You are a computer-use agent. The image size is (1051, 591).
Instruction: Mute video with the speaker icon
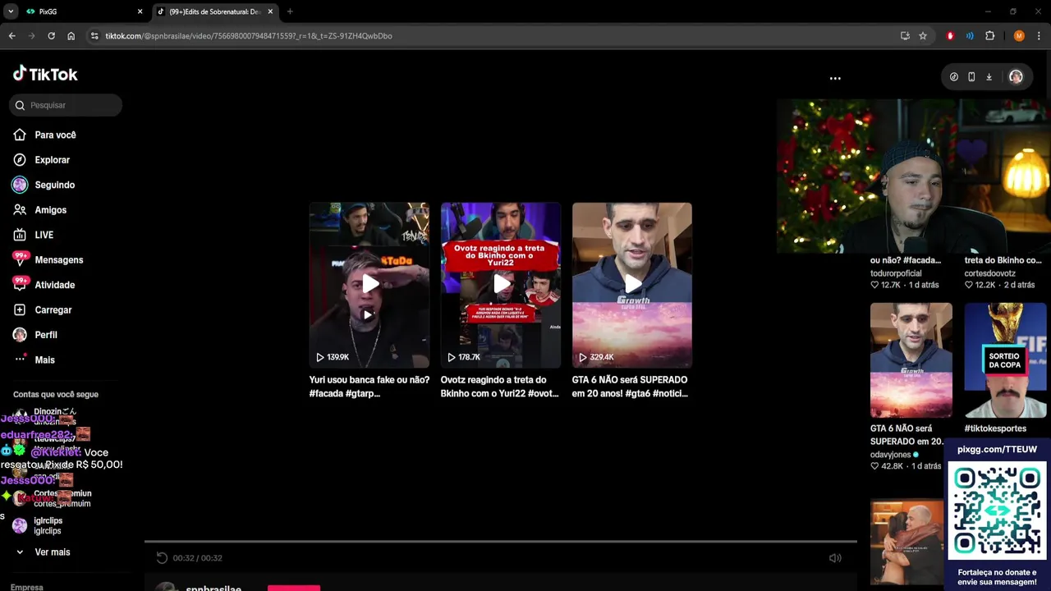[835, 558]
